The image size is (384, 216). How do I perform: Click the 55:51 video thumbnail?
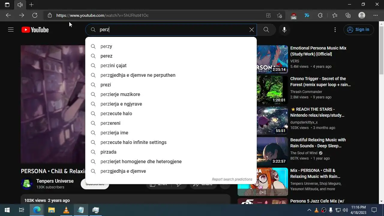coord(272,121)
